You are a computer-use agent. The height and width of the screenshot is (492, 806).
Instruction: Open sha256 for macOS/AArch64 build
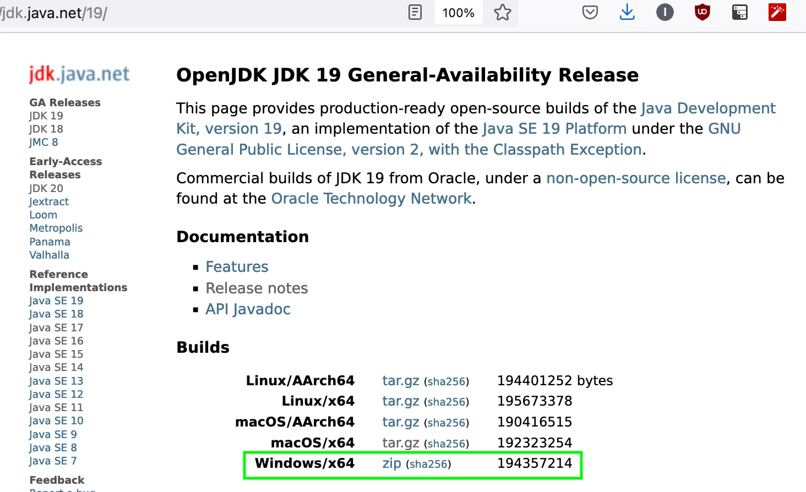point(446,423)
